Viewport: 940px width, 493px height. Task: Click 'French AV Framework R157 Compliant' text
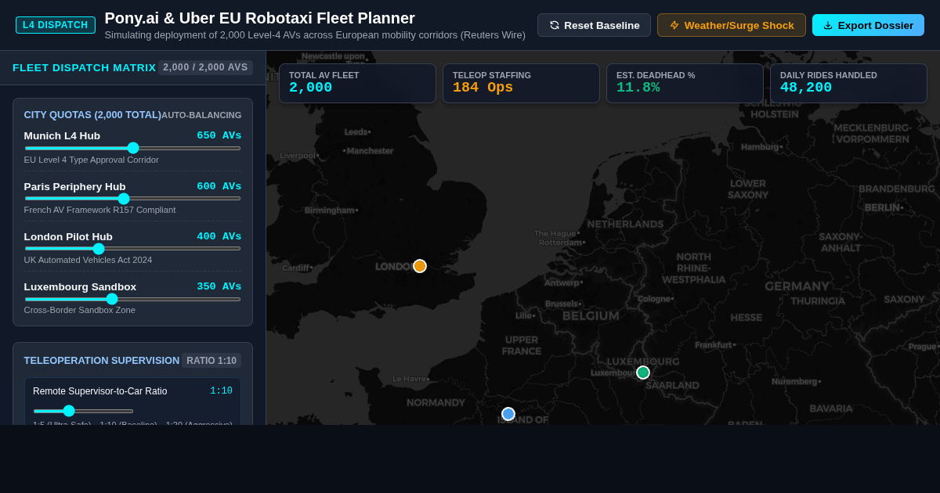[x=99, y=210]
